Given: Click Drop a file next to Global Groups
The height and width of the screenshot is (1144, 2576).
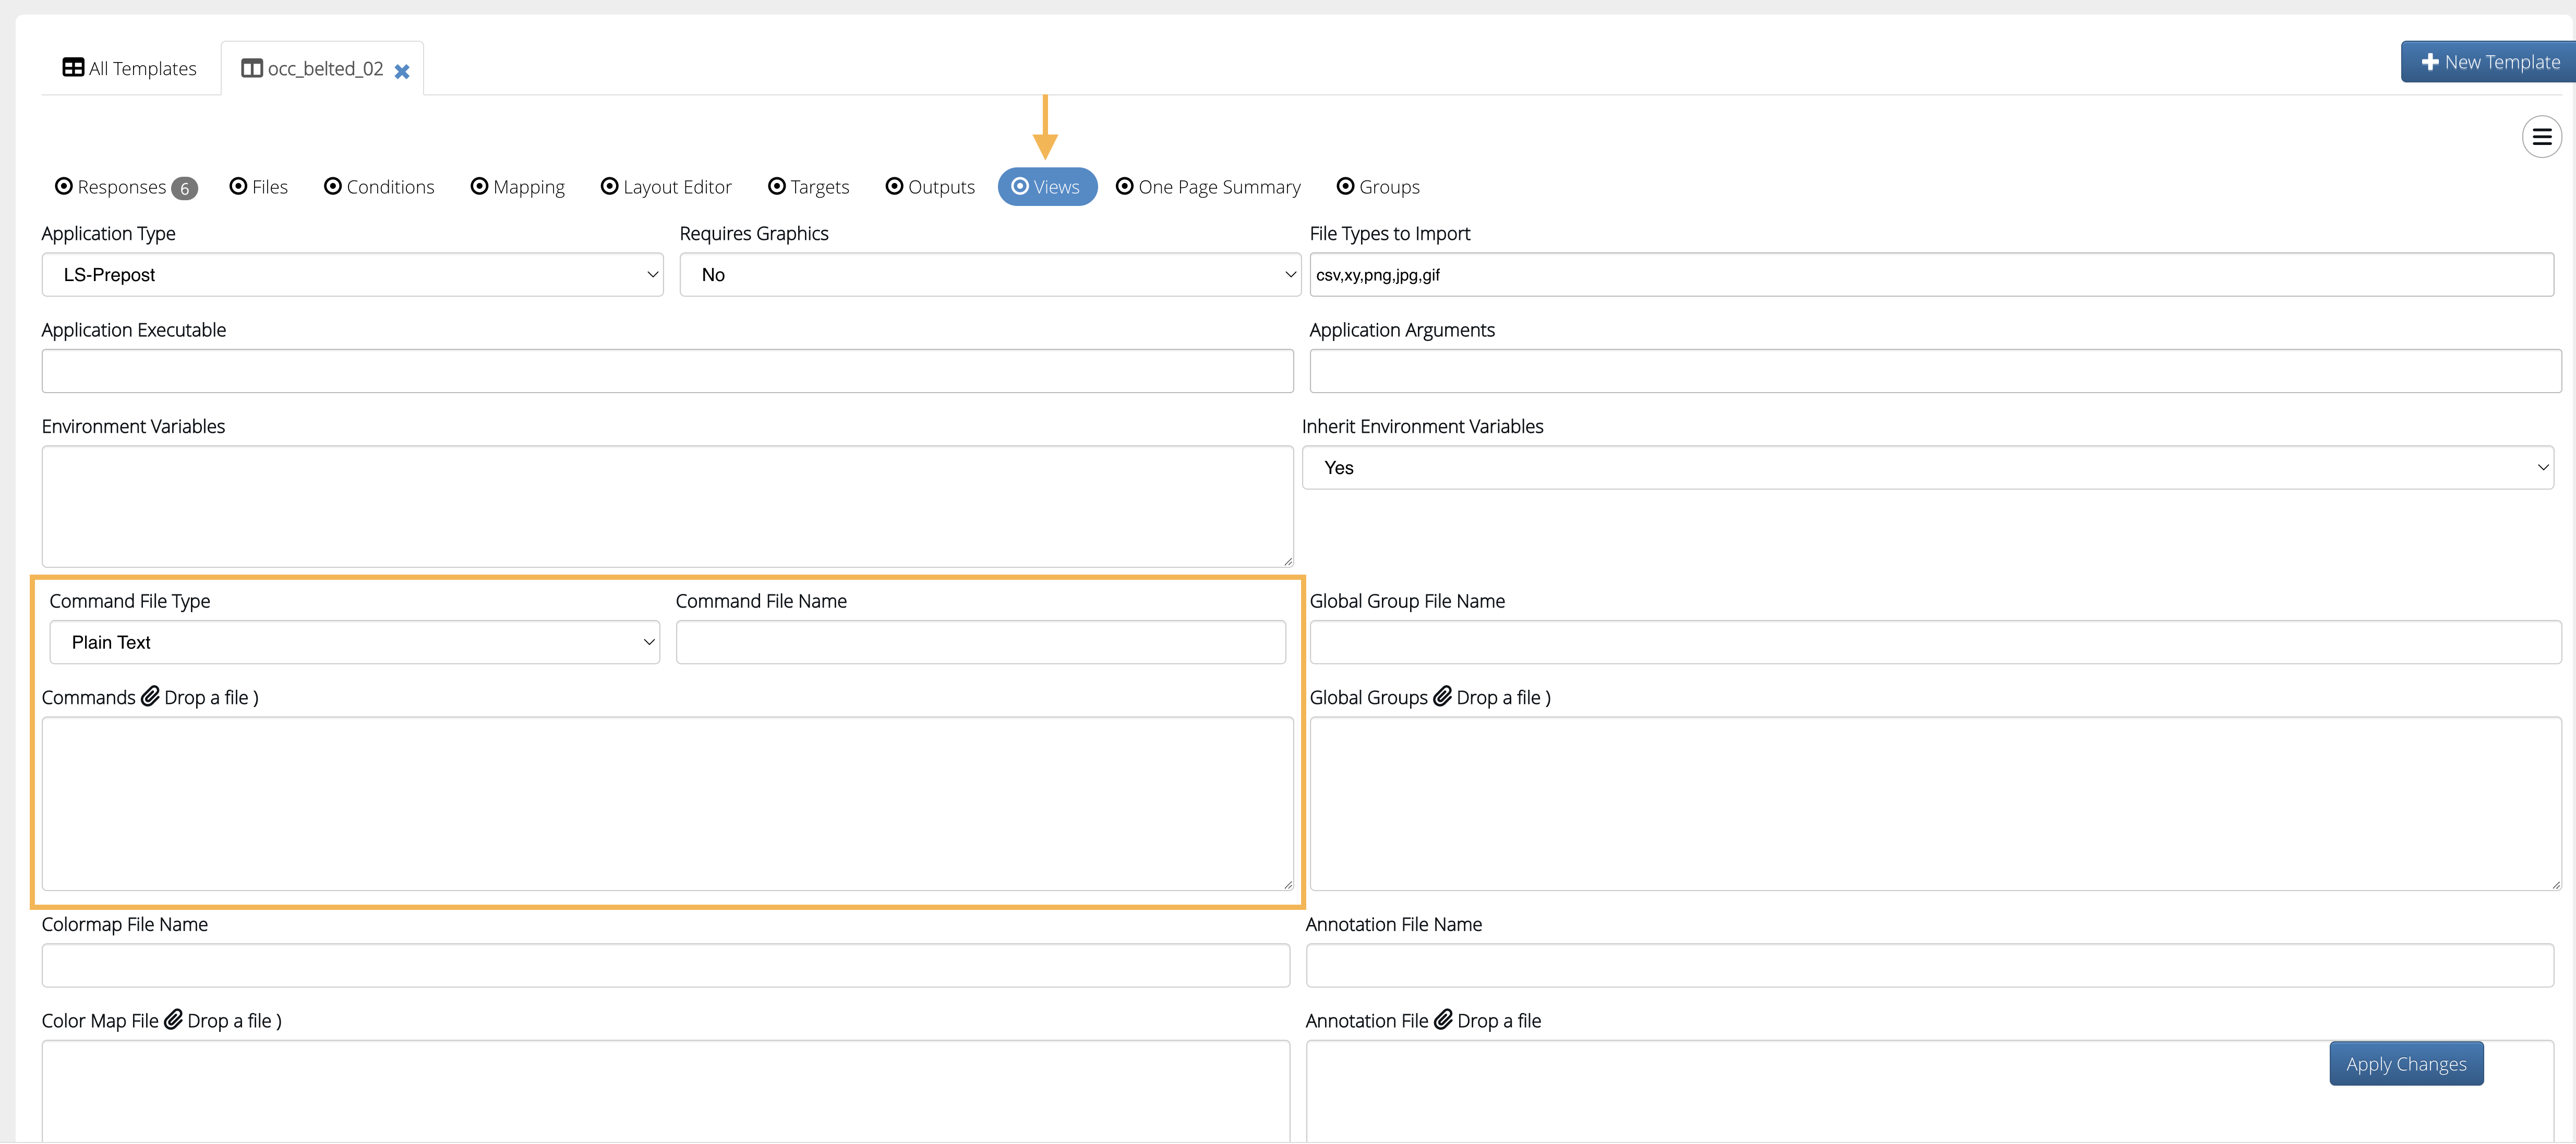Looking at the screenshot, I should click(1498, 697).
